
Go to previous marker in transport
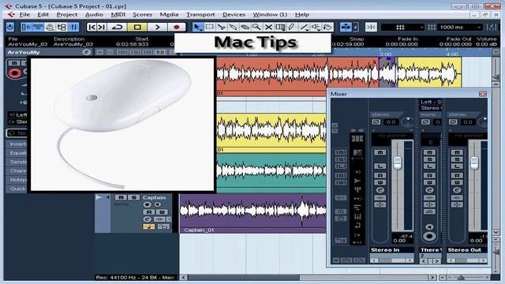click(92, 27)
